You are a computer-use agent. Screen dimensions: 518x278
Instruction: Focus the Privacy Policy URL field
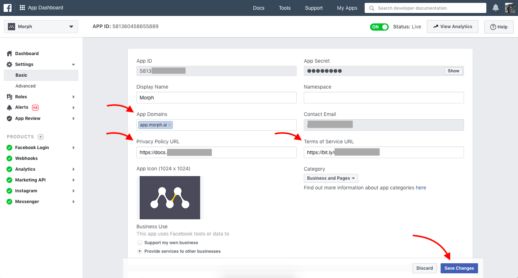pyautogui.click(x=216, y=152)
